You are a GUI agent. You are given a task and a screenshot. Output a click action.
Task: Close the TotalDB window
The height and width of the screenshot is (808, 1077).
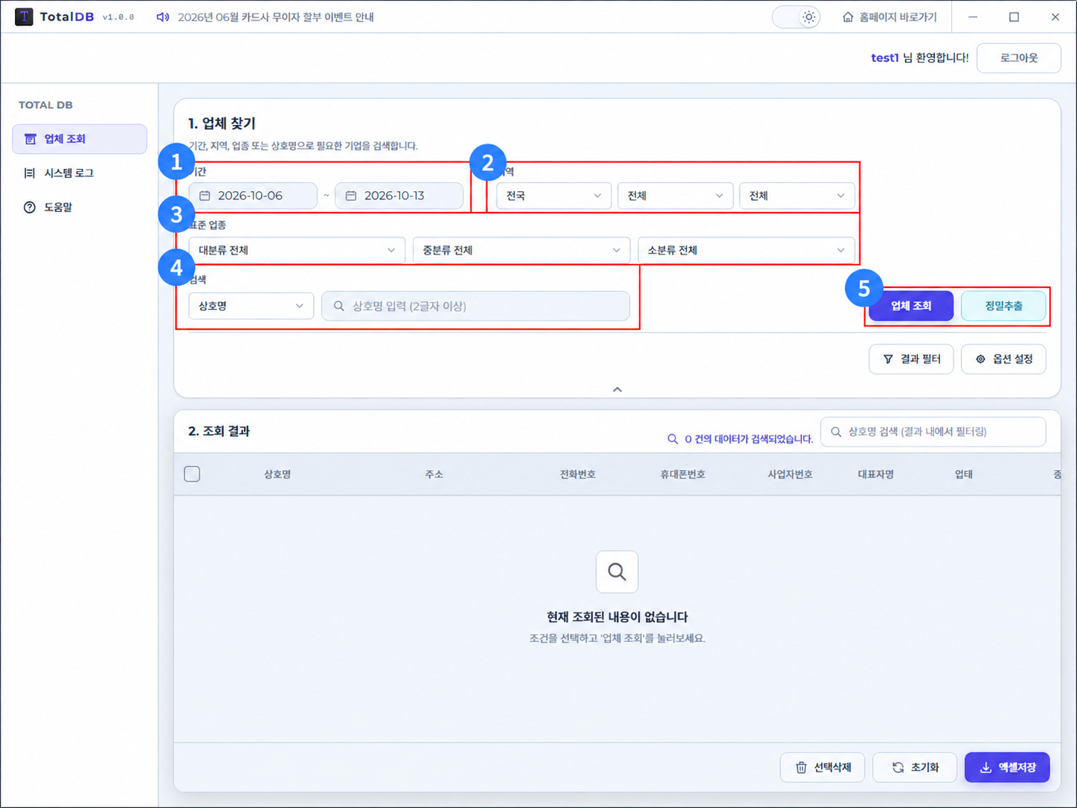[1055, 17]
